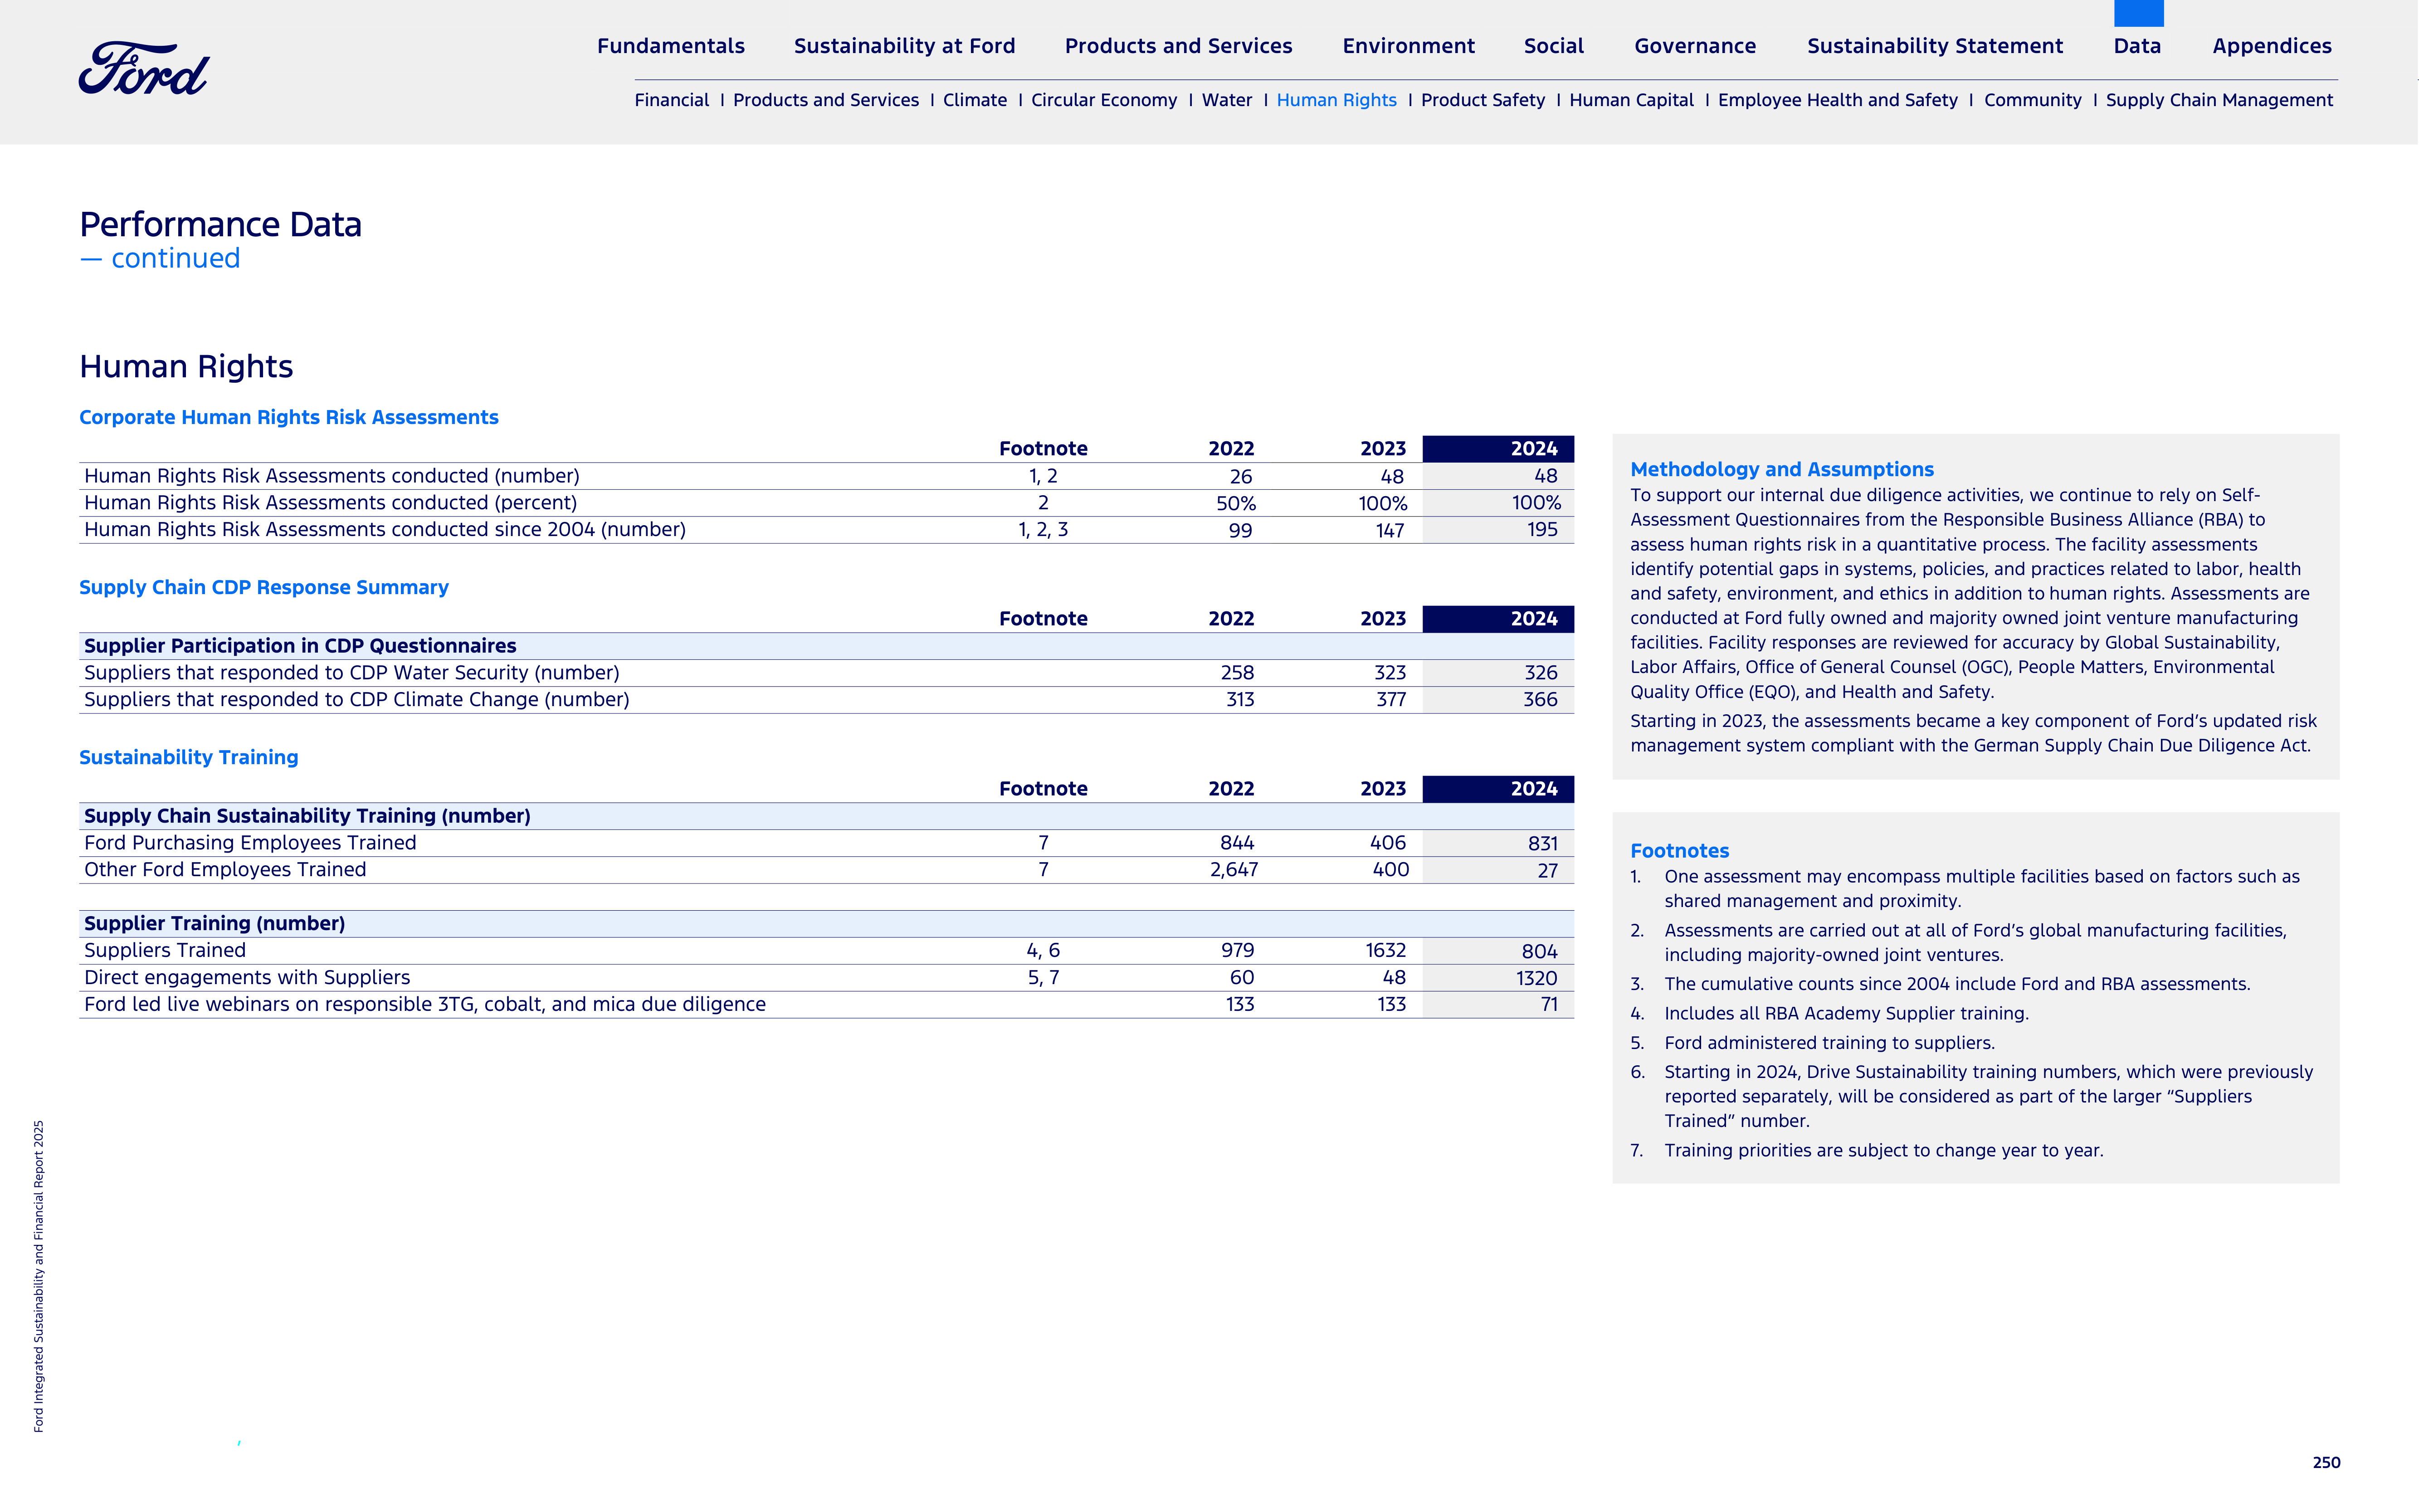Open Employee Health and Safety section

1837,100
